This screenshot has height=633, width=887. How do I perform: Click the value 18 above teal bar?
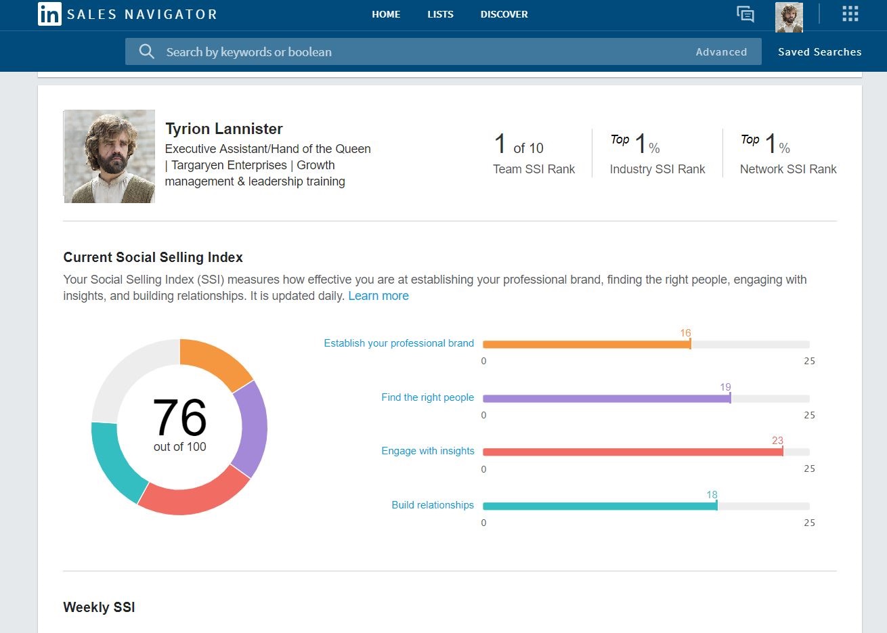click(712, 495)
